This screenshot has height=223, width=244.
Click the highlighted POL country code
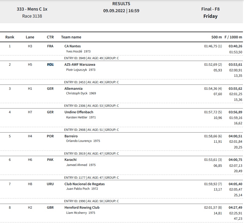pos(50,65)
